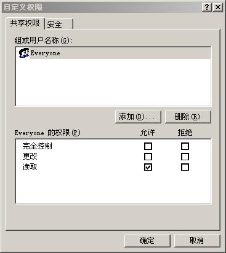Click the 添加(D)... button
This screenshot has height=253, width=226.
click(x=138, y=117)
